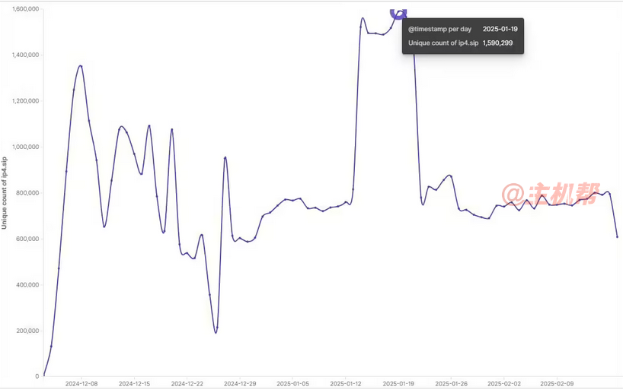This screenshot has width=623, height=390.
Task: Click the x-axis label 2025-02-09
Action: (557, 384)
